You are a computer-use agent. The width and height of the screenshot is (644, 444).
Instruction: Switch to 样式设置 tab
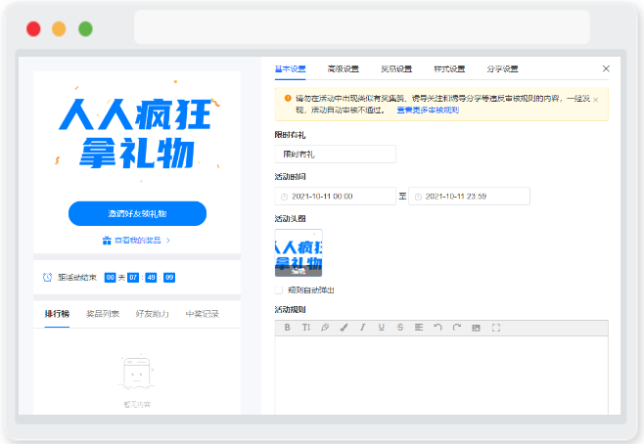[449, 68]
